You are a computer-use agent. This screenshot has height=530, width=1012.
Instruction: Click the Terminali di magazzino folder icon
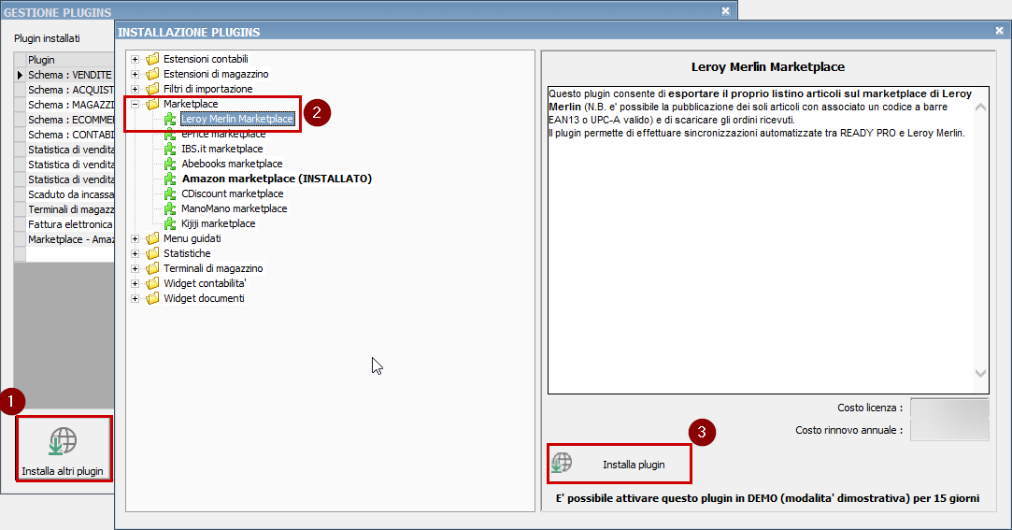tap(152, 268)
